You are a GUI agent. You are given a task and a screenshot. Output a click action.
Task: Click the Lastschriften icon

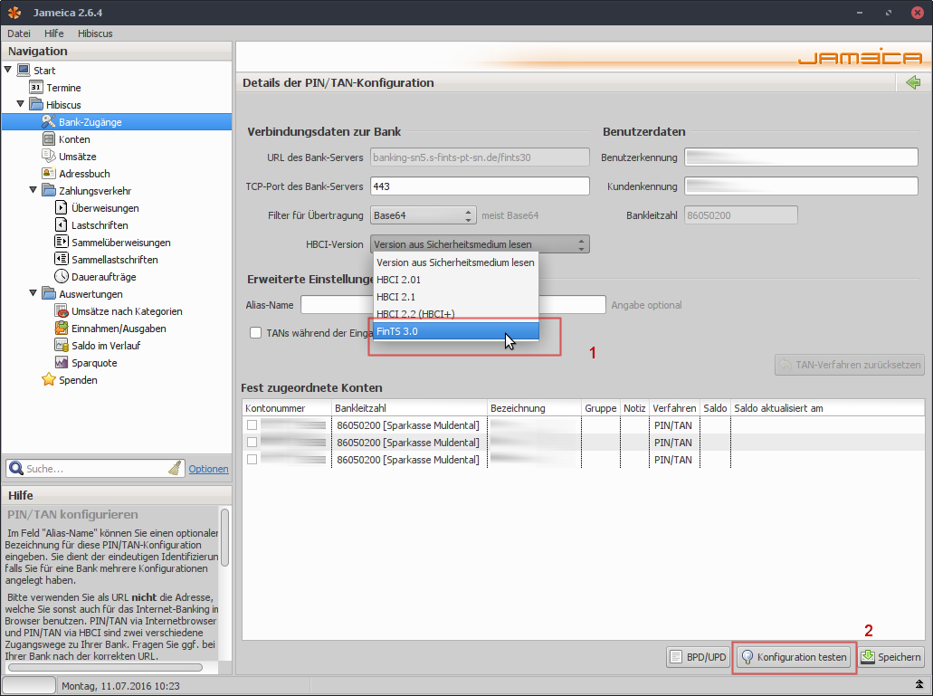pyautogui.click(x=61, y=225)
